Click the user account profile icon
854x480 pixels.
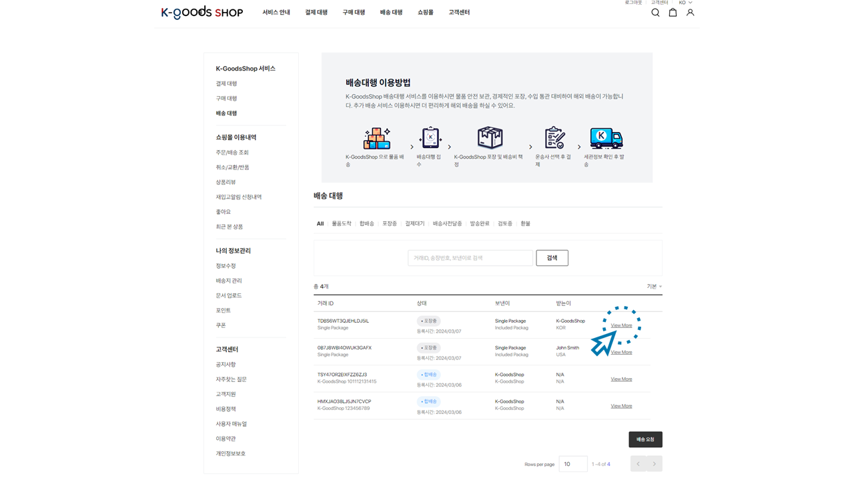690,13
